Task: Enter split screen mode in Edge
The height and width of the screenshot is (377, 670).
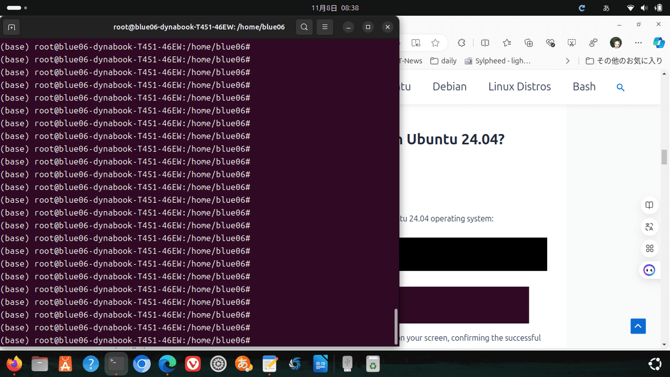Action: 485,42
